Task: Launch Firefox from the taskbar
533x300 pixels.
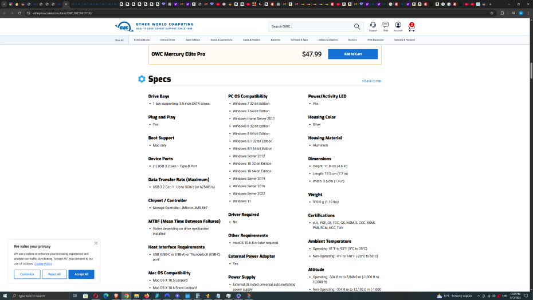Action: 147,296
